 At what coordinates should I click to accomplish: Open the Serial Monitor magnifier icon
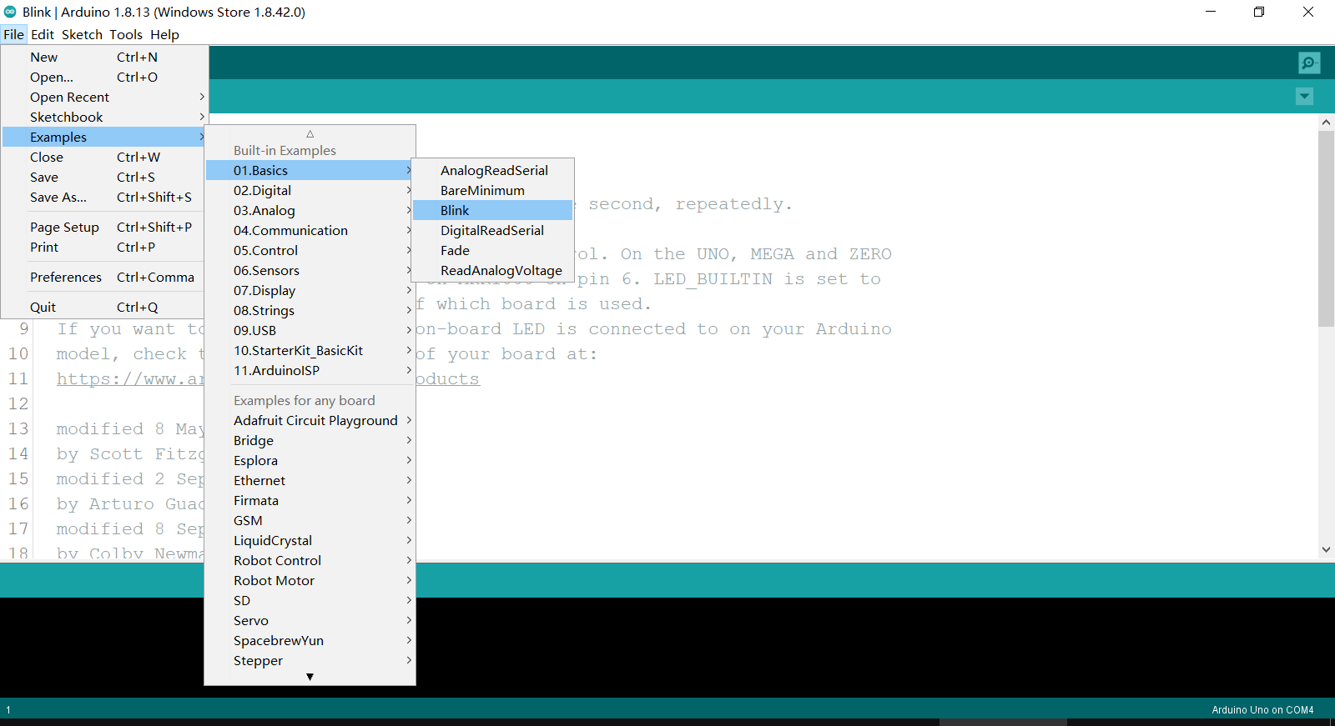[x=1309, y=63]
